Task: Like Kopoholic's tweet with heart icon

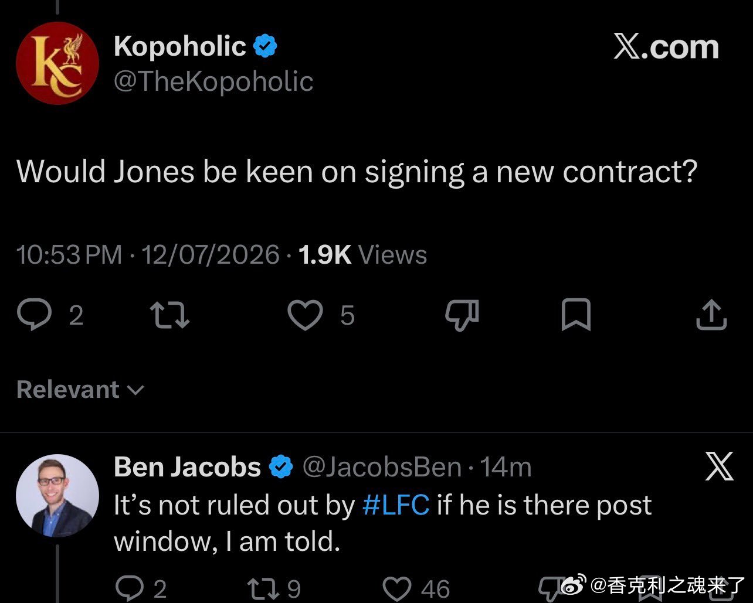Action: tap(306, 315)
